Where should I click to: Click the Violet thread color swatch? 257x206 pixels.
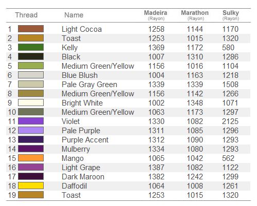point(31,121)
